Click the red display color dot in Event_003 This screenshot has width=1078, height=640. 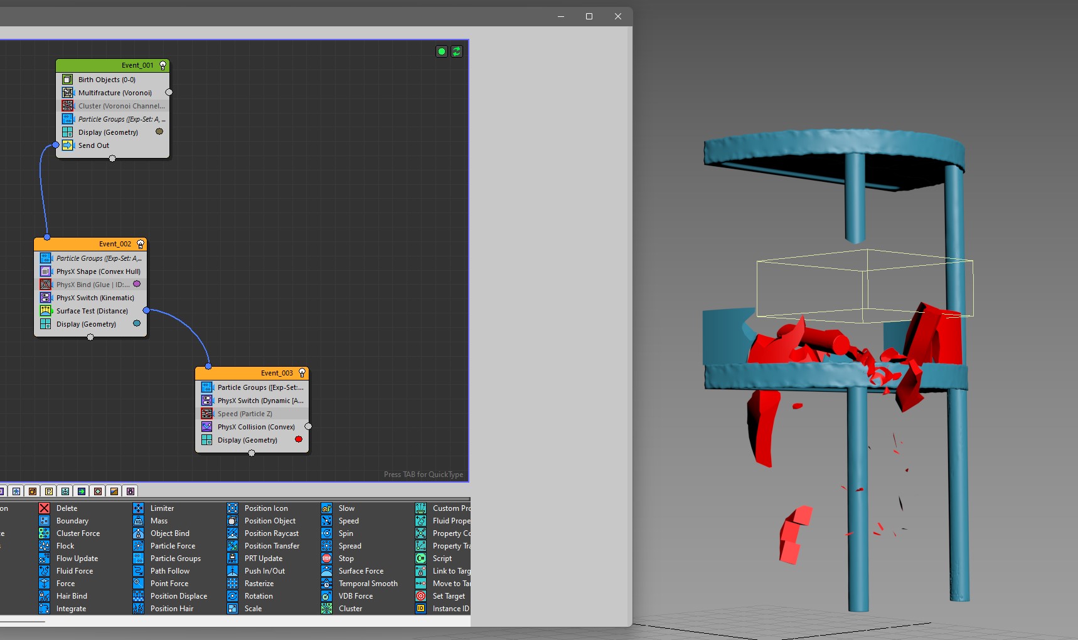tap(299, 439)
